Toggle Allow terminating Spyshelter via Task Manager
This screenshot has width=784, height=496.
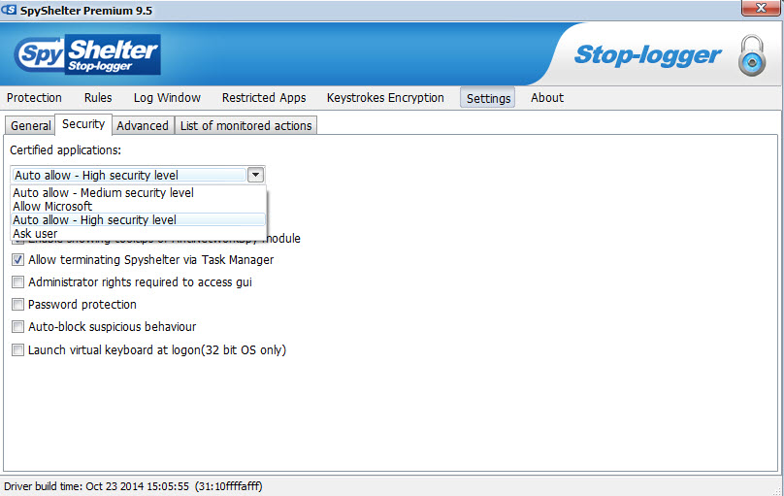pos(18,260)
